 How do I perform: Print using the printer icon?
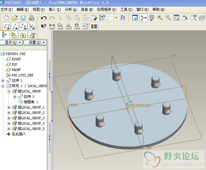32,18
